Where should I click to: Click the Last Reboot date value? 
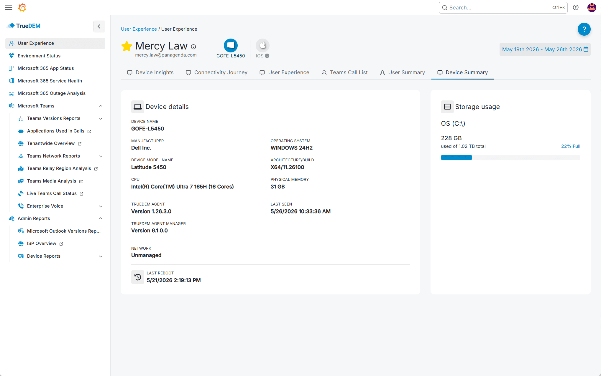[x=174, y=280]
